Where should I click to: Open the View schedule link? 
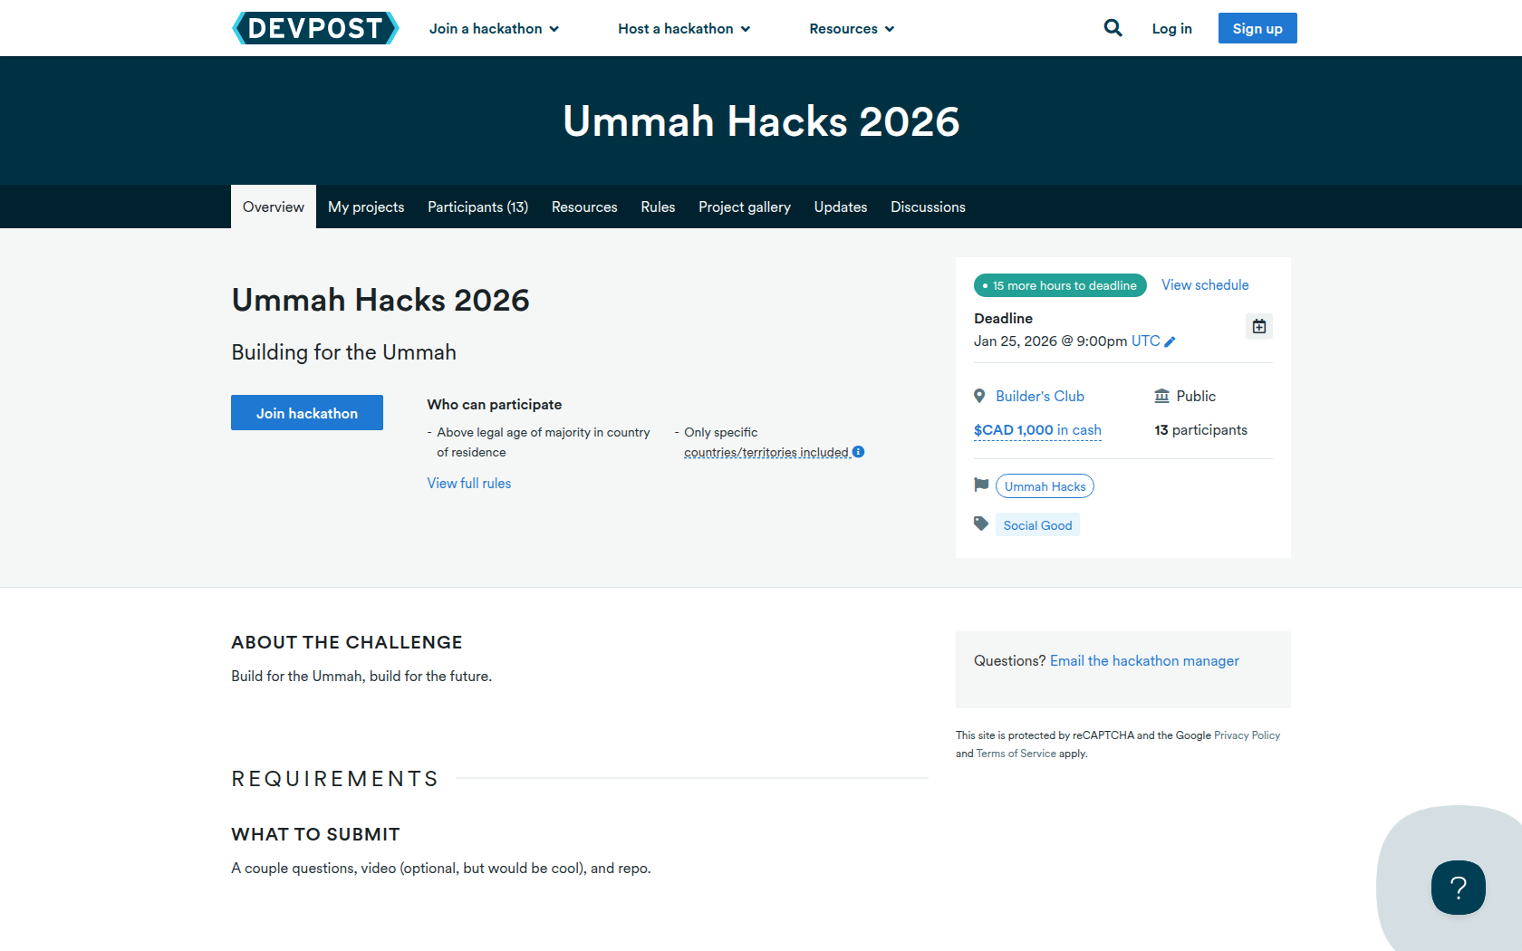[1204, 285]
